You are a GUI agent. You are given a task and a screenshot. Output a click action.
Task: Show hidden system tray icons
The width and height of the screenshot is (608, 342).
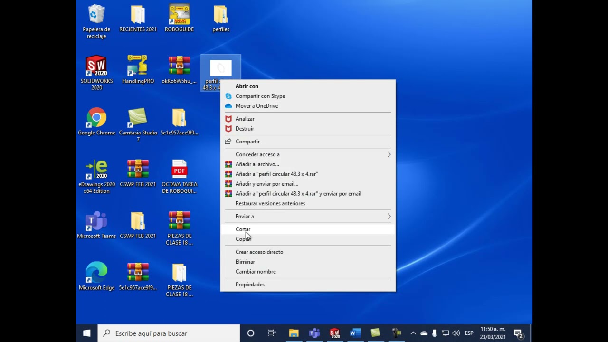click(413, 333)
